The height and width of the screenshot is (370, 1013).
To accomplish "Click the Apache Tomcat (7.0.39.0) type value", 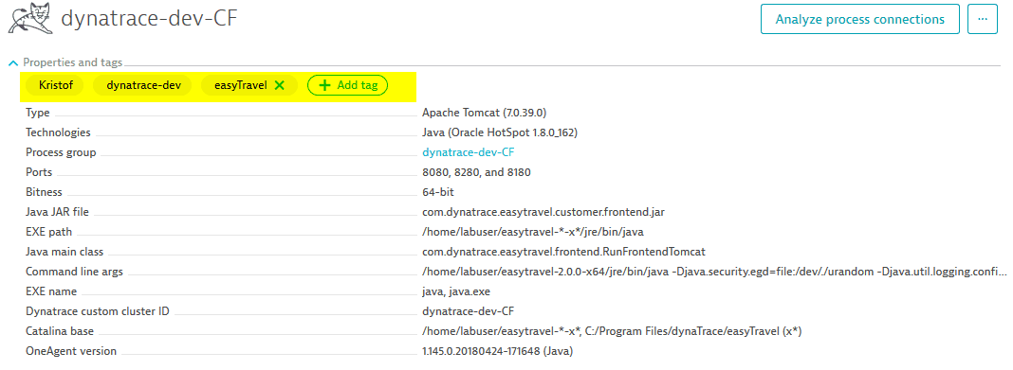I will (485, 113).
